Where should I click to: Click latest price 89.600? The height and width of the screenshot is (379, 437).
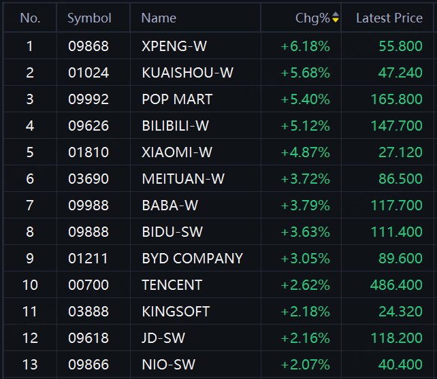click(x=400, y=259)
